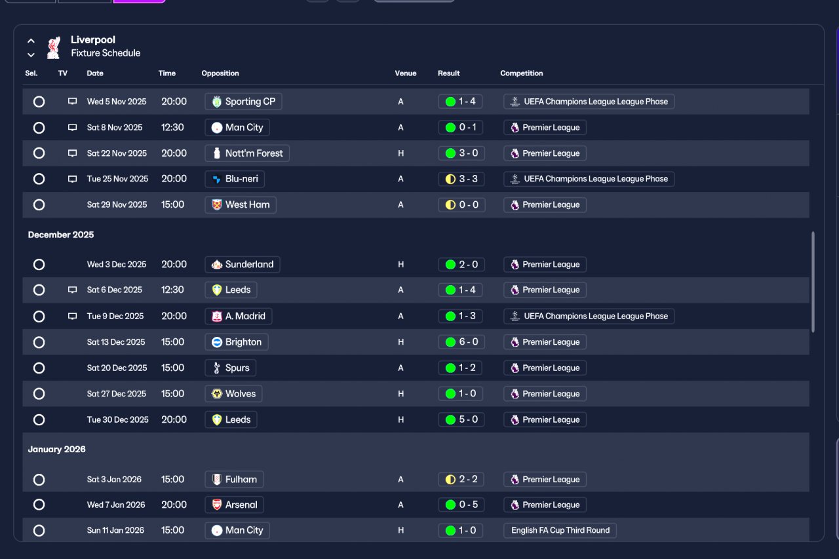Screen dimensions: 839x559
Task: Select the Sunderland fixture circle
Action: click(39, 265)
